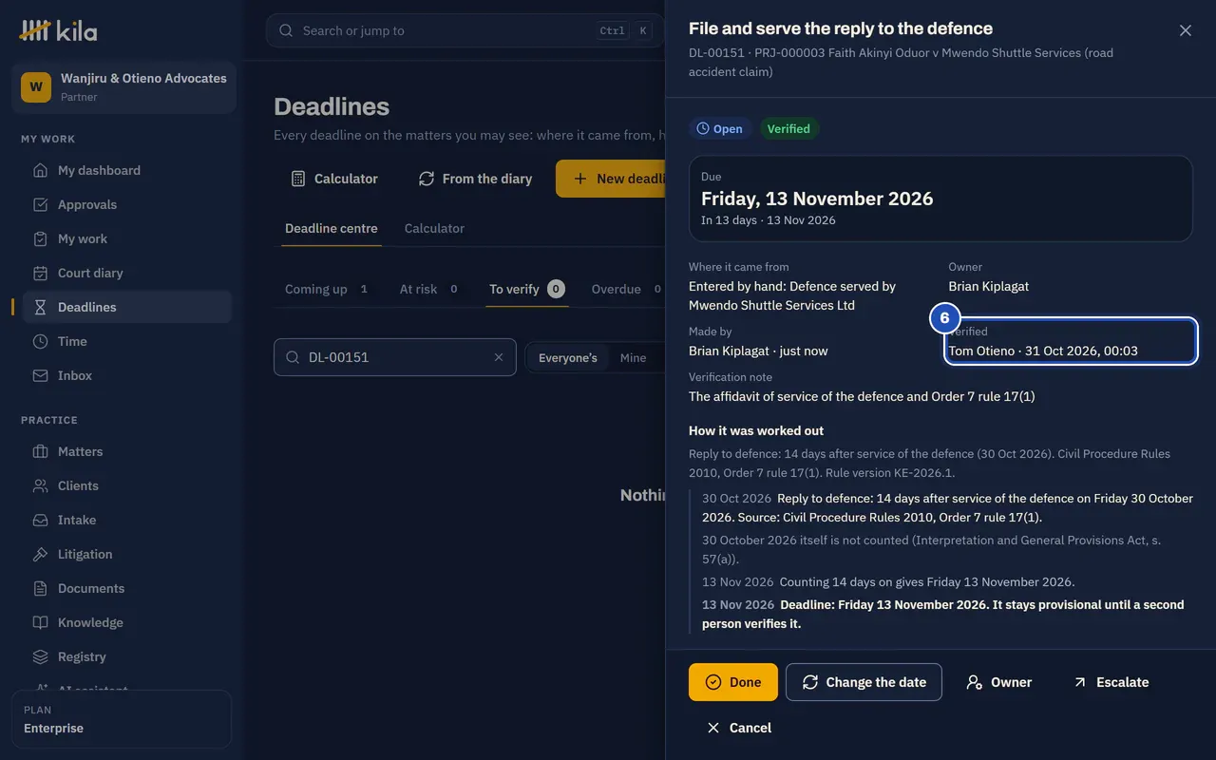Image resolution: width=1216 pixels, height=760 pixels.
Task: Click the Time clock icon
Action: [x=40, y=341]
